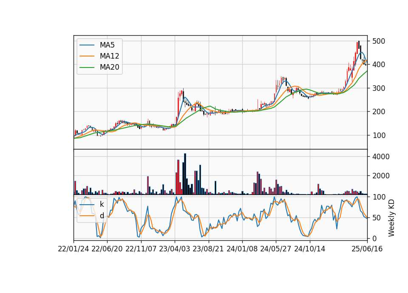
Task: Click the d legend label in KD panel
Action: click(102, 216)
